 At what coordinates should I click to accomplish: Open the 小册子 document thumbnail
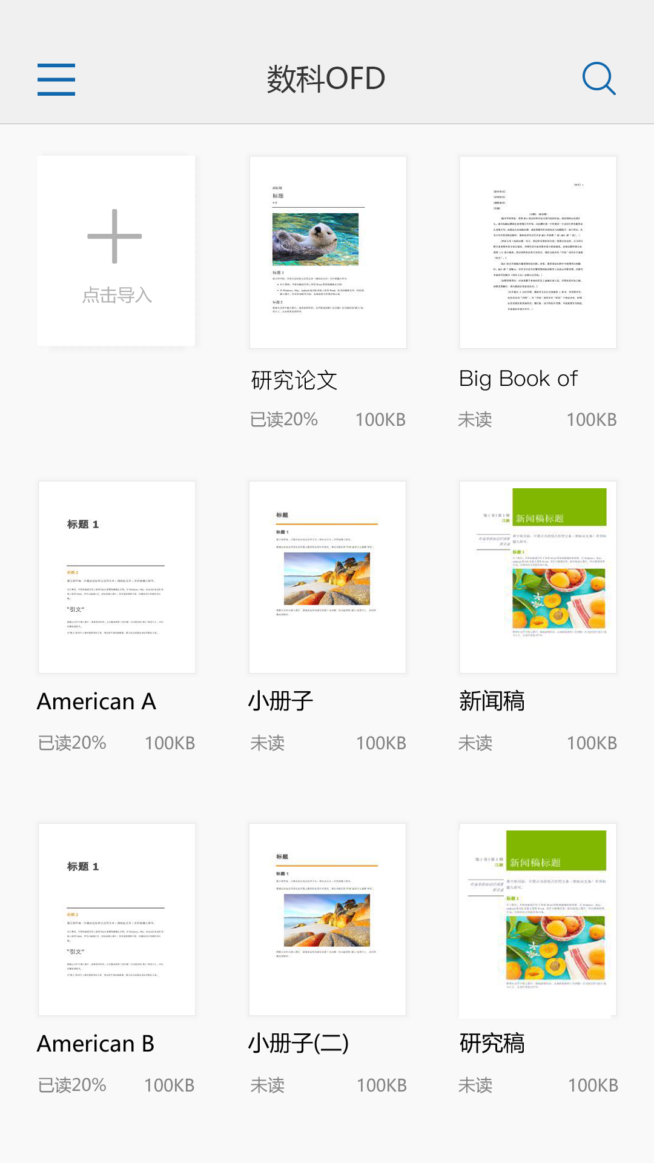328,577
